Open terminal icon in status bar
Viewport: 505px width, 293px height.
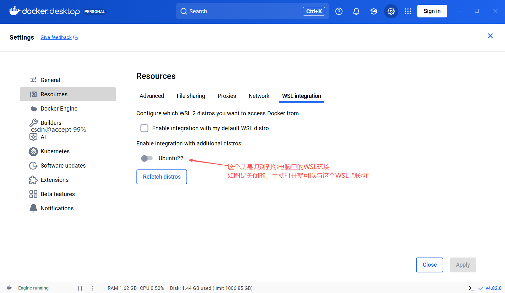pos(471,288)
